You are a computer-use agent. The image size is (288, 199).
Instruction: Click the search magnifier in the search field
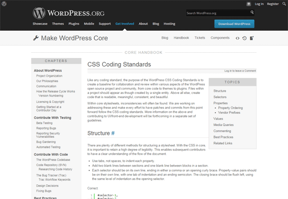tap(252, 13)
